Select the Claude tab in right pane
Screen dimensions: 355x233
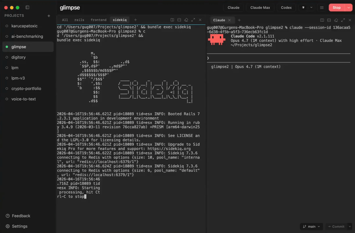click(219, 20)
